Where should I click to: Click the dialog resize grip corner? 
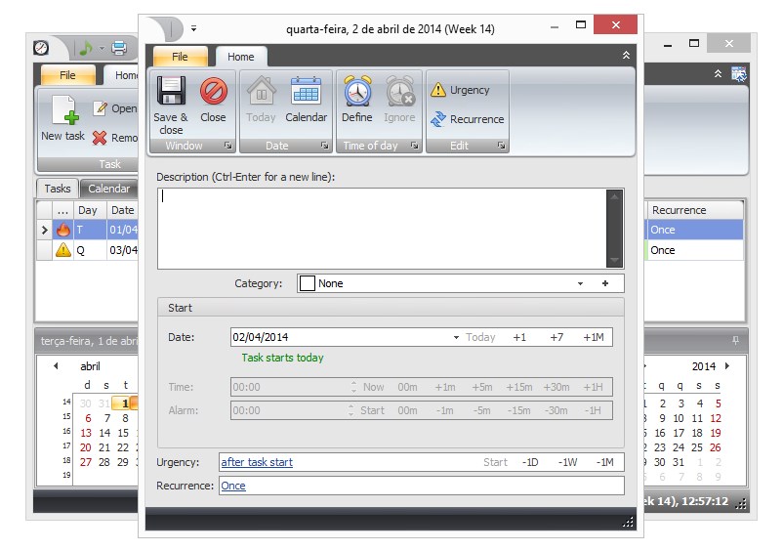pos(628,522)
